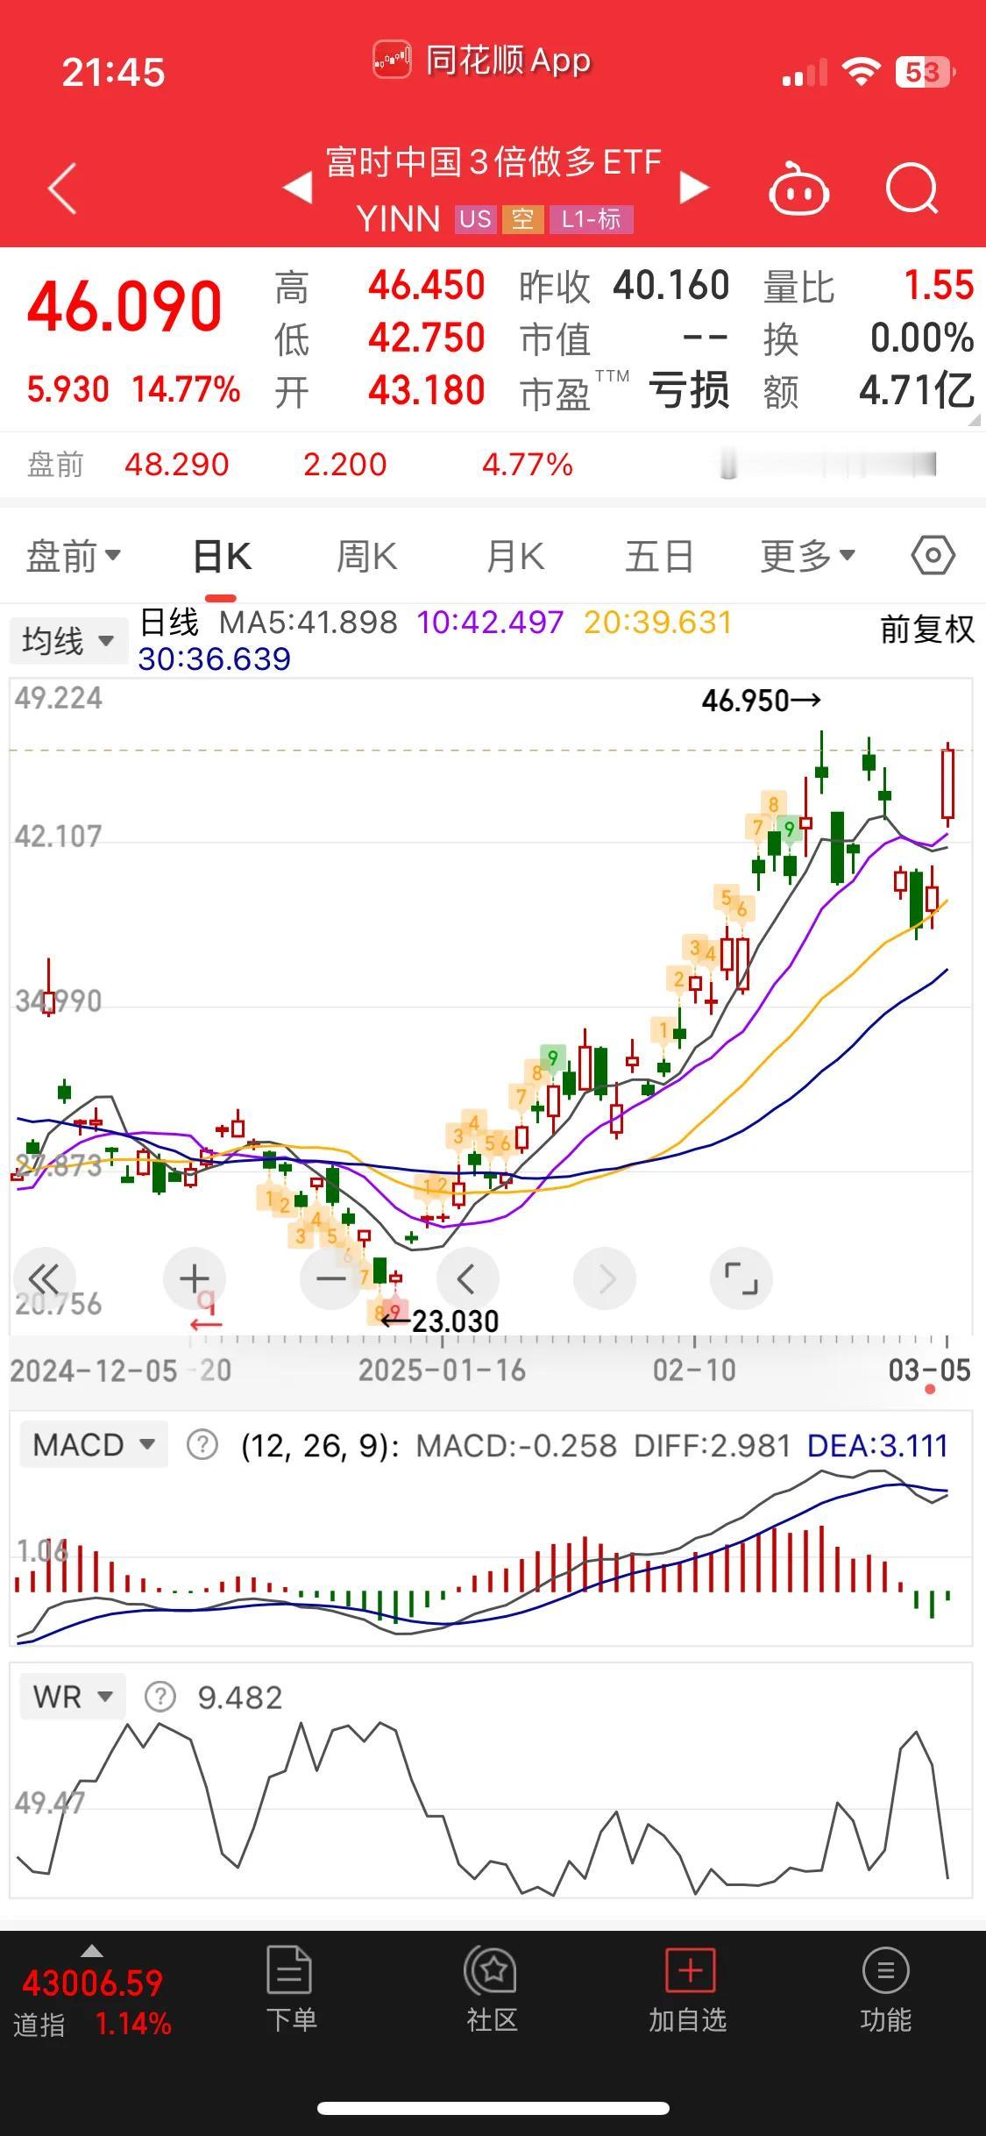Tap the red dot below 03-05
The image size is (986, 2136).
(930, 1390)
